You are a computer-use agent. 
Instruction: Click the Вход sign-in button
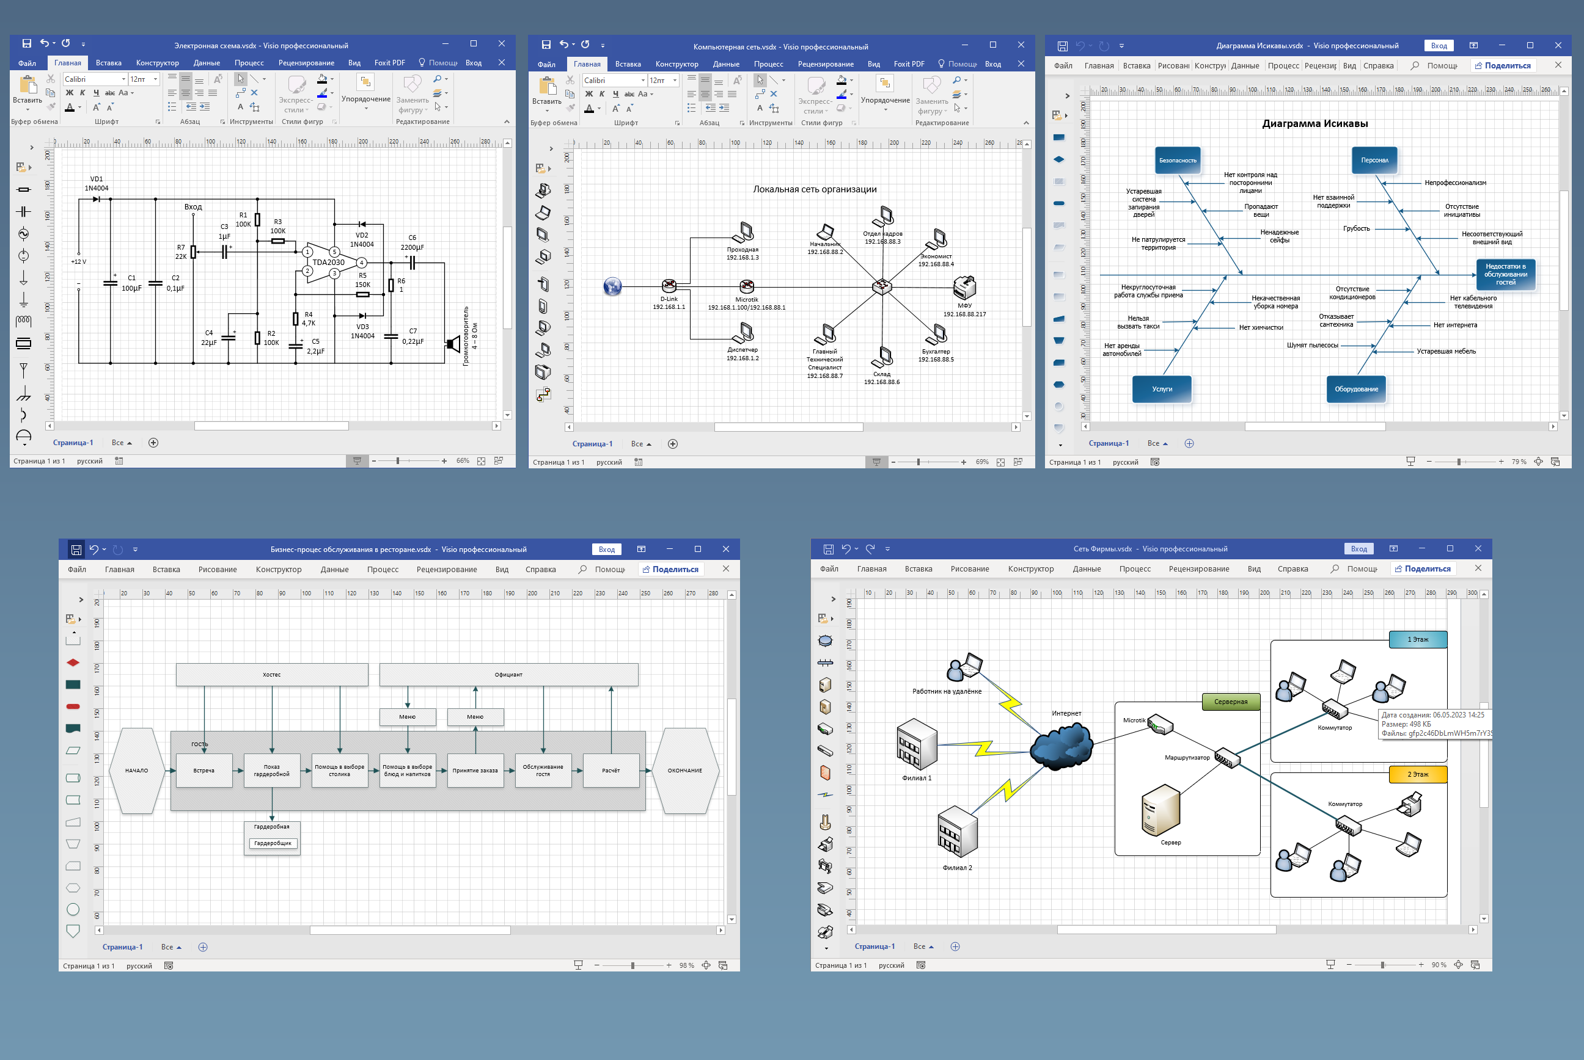(474, 62)
